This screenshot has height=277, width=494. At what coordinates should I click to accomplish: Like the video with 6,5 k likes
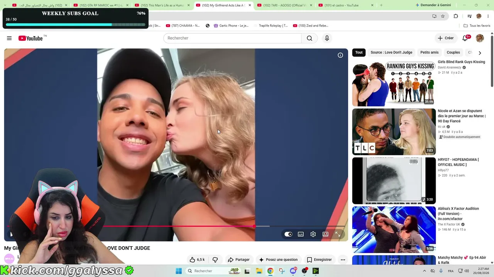tap(198, 260)
